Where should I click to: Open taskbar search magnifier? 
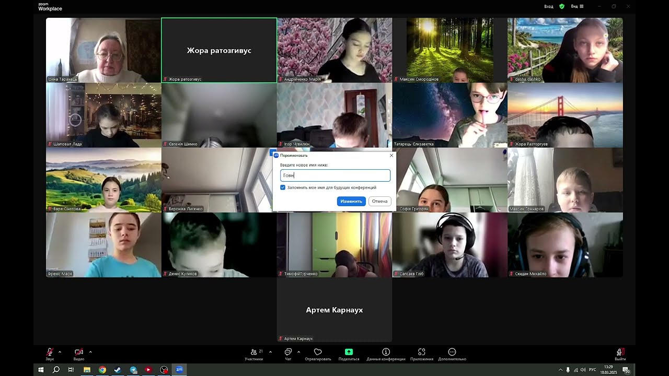click(x=56, y=370)
